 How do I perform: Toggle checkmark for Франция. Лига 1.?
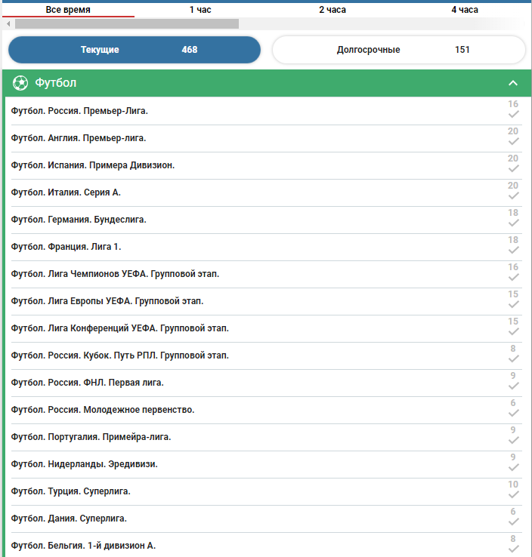513,251
